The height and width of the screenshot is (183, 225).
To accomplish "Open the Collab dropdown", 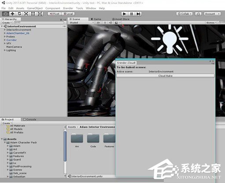I will click(x=184, y=14).
